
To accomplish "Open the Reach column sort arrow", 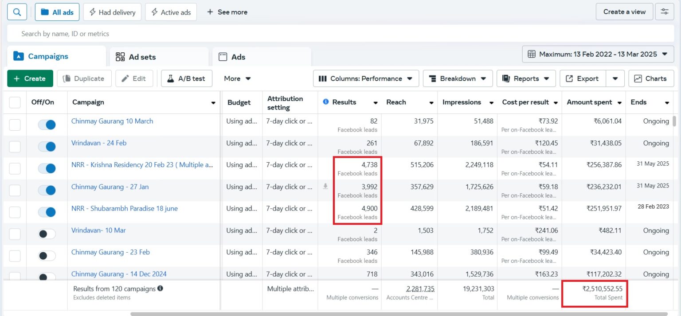I will pyautogui.click(x=431, y=103).
